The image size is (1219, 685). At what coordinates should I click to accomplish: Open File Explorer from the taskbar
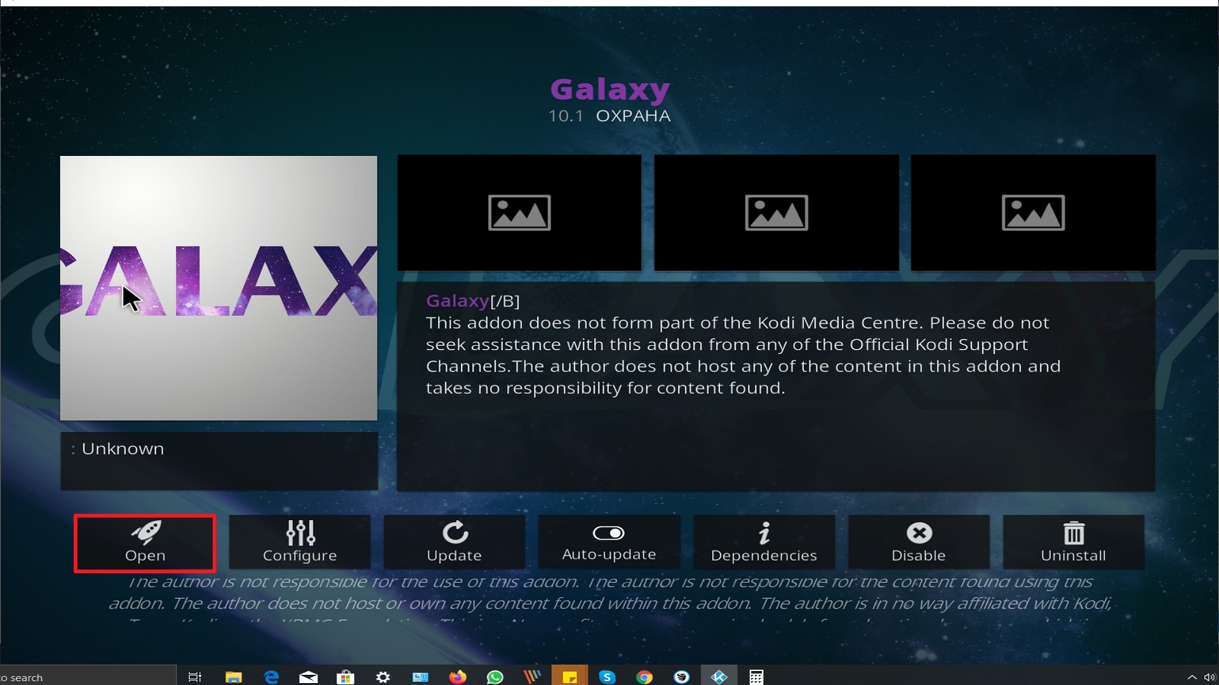[234, 677]
